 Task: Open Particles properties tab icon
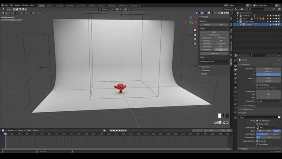tap(235, 96)
